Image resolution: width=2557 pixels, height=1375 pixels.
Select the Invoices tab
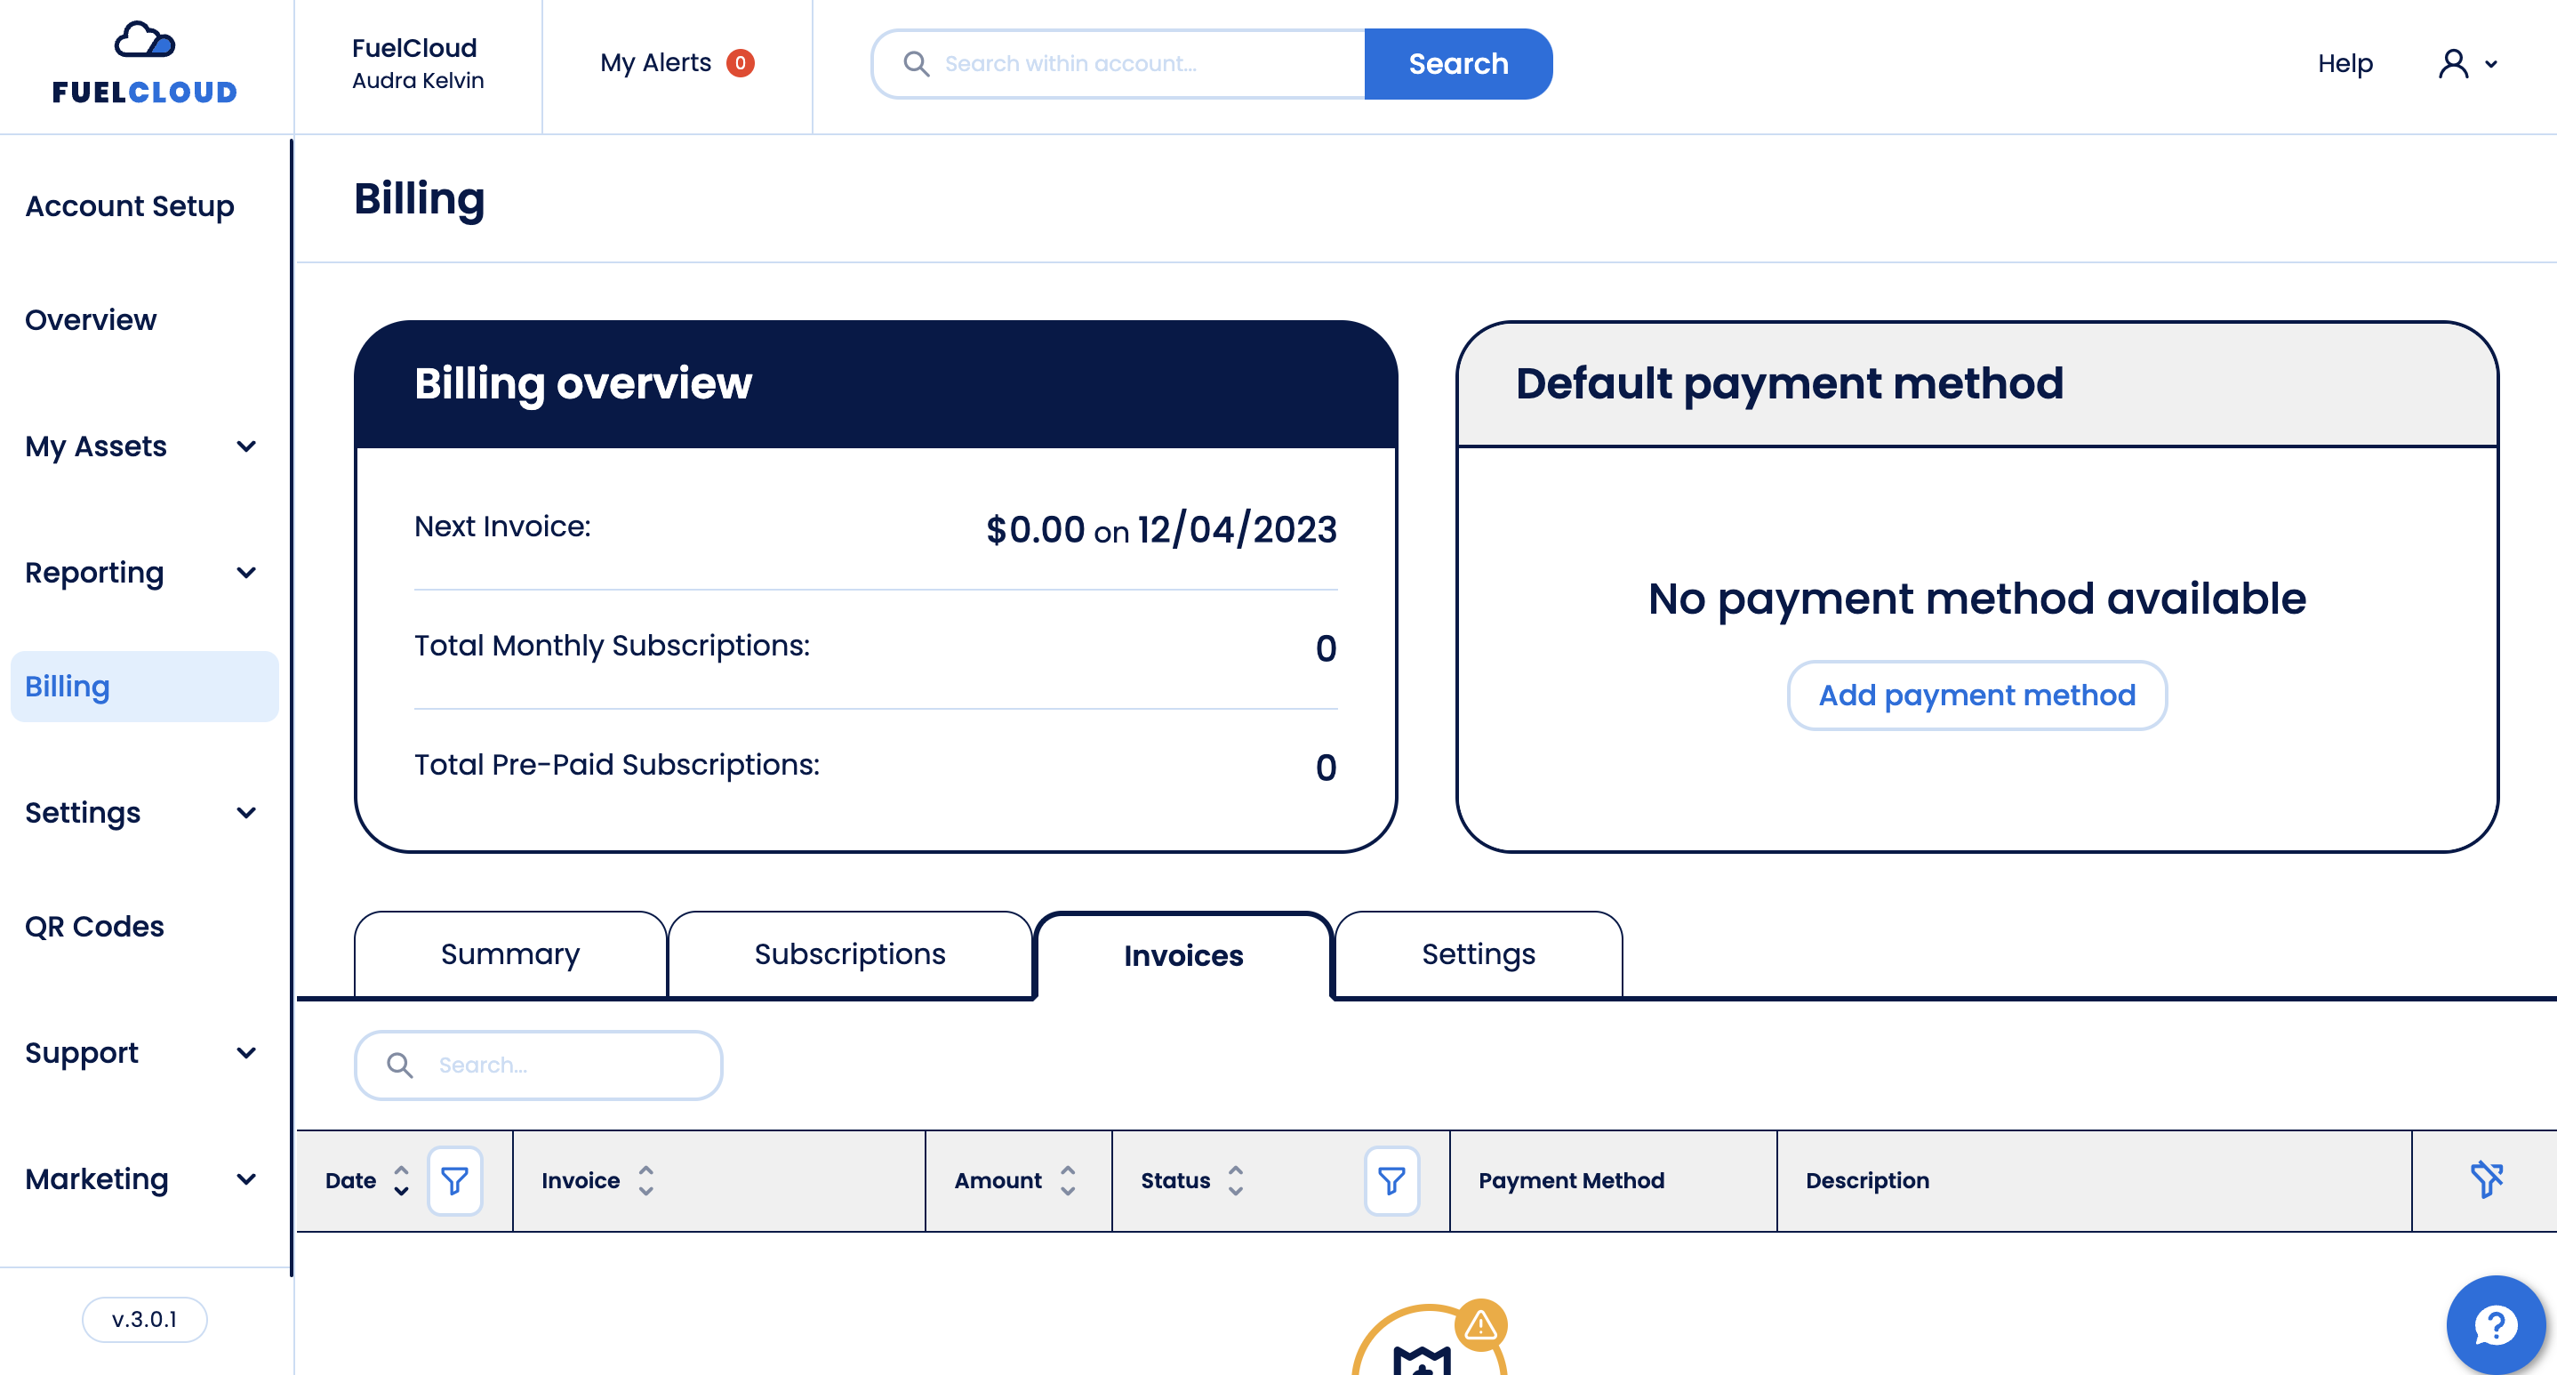[1183, 956]
